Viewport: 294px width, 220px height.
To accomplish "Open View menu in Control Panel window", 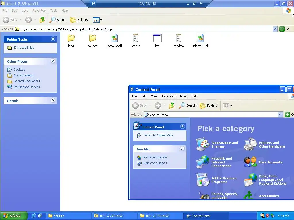I will click(x=154, y=96).
